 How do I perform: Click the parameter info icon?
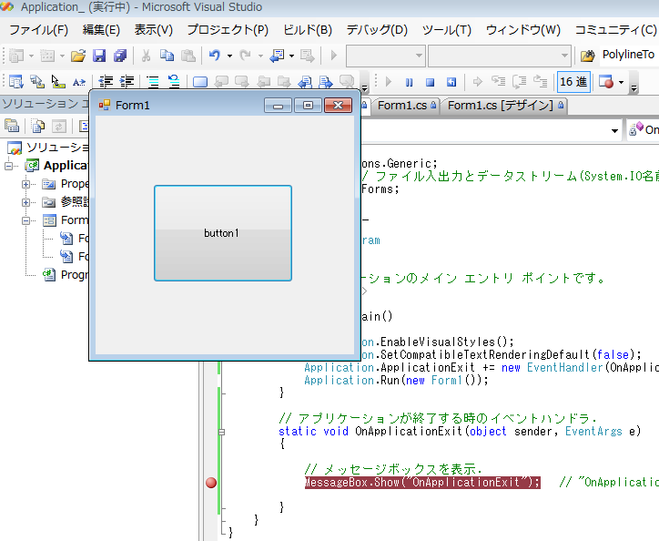click(x=37, y=82)
